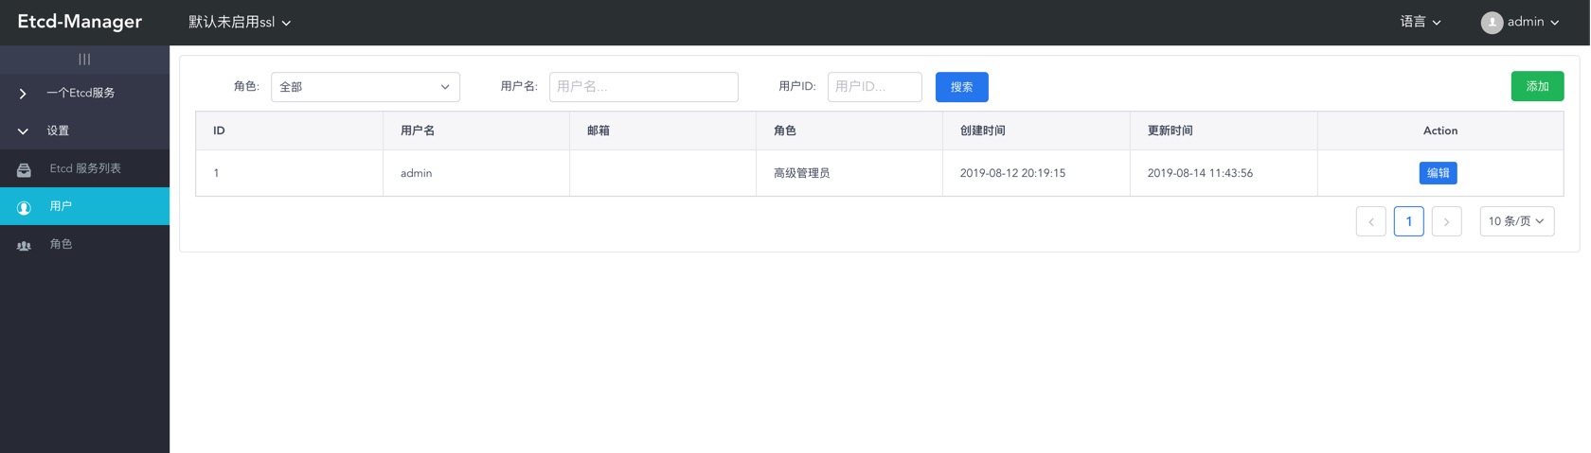Click the admin avatar icon
The height and width of the screenshot is (453, 1591).
point(1492,23)
